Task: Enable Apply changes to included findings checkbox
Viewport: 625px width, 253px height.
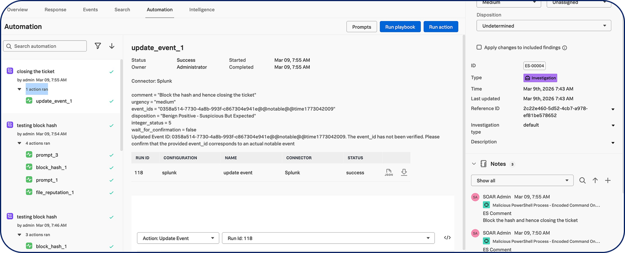Action: point(479,47)
